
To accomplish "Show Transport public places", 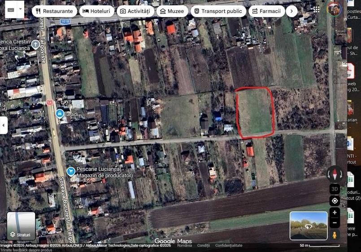I will click(218, 11).
